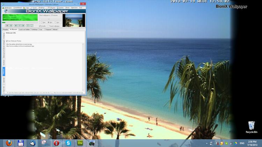Open Thunderbird from the taskbar
This screenshot has height=147, width=262.
32,143
